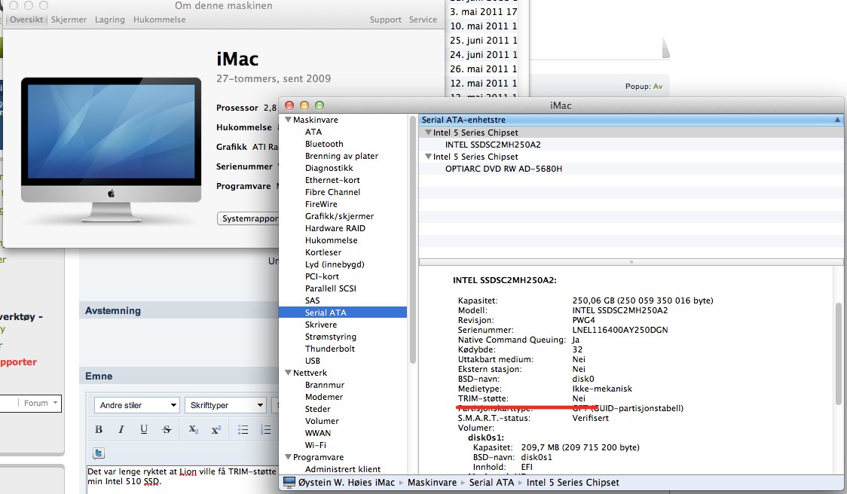Click the Strikethrough formatting icon
847x494 pixels.
click(x=167, y=429)
